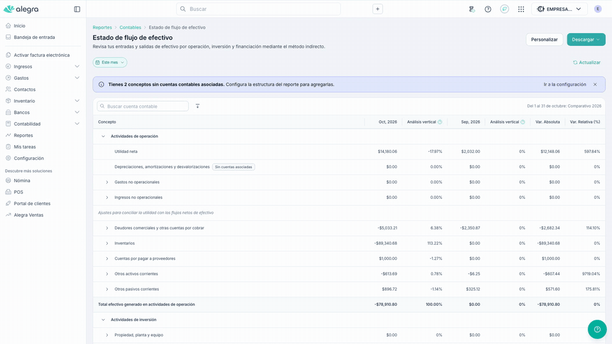Go to Reportes breadcrumb link
The height and width of the screenshot is (344, 612).
tap(102, 27)
